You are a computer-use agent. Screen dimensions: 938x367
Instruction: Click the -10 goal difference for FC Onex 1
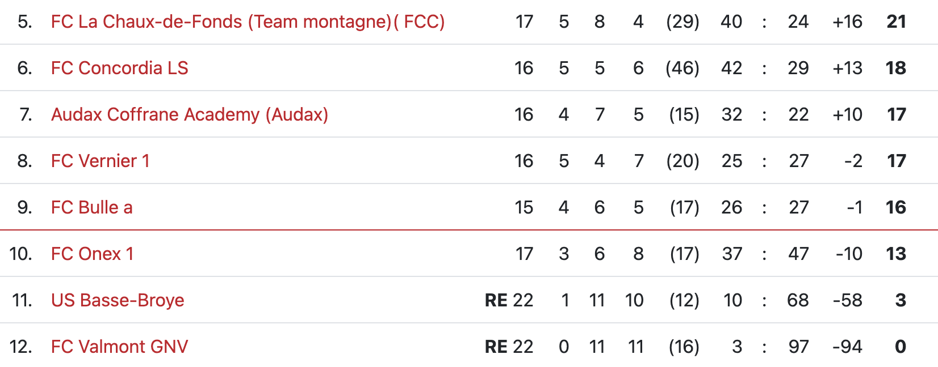849,254
